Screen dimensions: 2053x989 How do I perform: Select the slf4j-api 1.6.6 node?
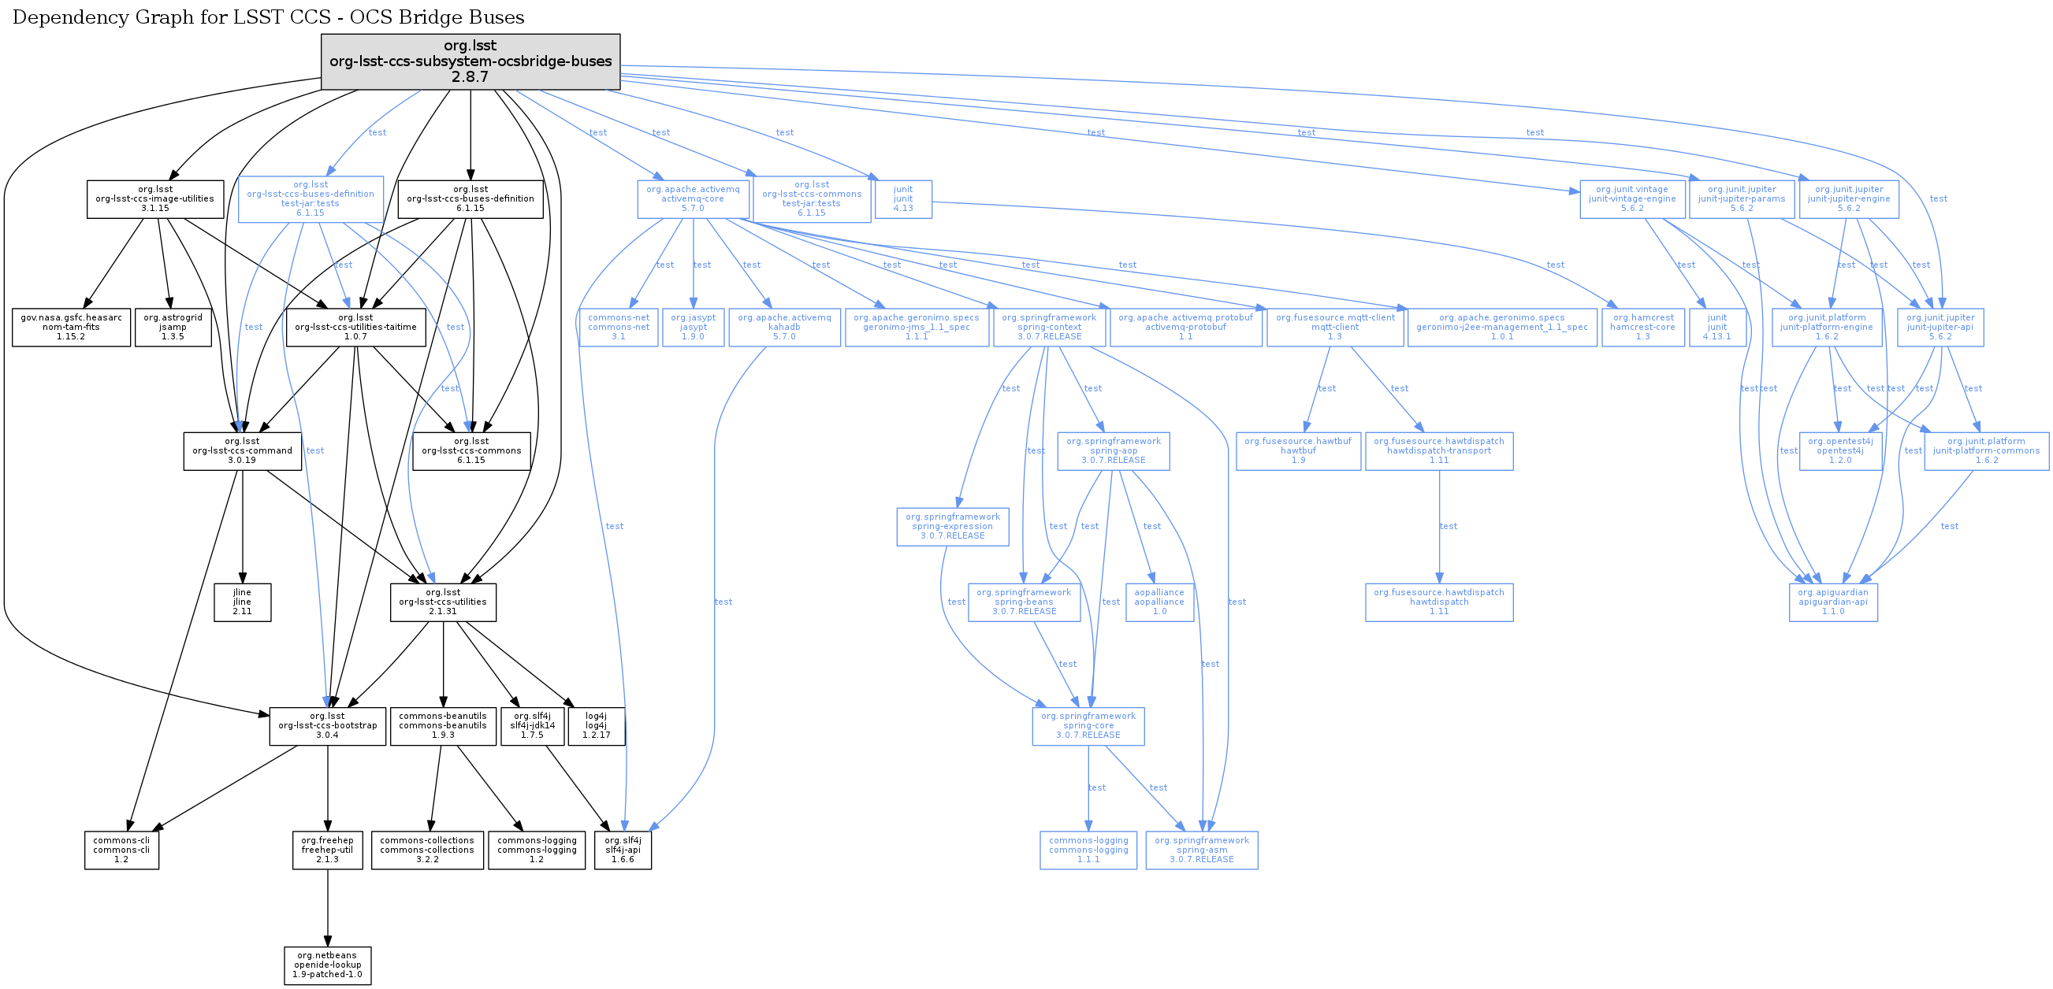623,850
